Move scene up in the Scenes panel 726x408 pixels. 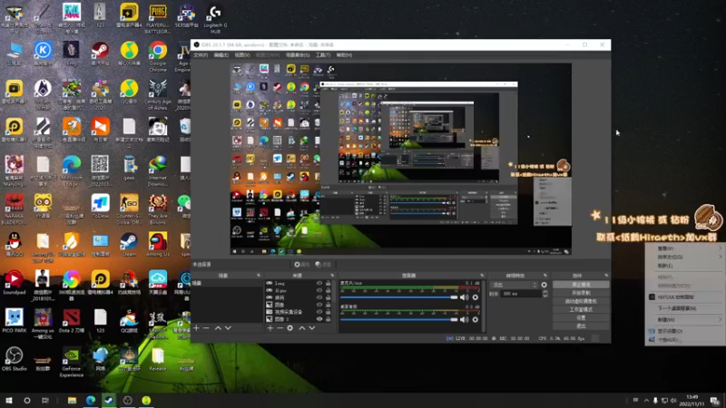[218, 328]
